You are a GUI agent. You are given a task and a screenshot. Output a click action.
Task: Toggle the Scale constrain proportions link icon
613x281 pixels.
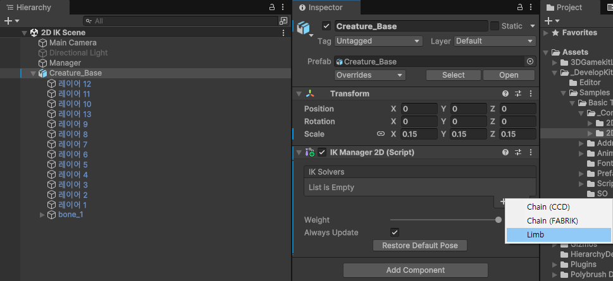[x=380, y=134]
